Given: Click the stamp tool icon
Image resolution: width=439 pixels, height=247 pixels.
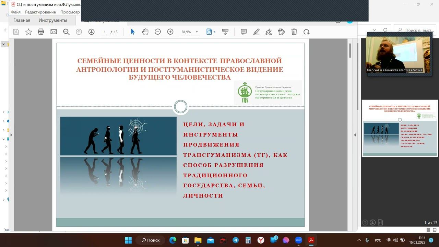Looking at the screenshot, I should point(281,32).
